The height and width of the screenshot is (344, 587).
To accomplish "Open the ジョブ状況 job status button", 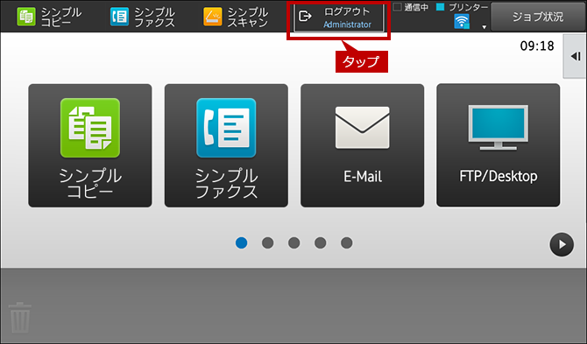I will tap(538, 17).
